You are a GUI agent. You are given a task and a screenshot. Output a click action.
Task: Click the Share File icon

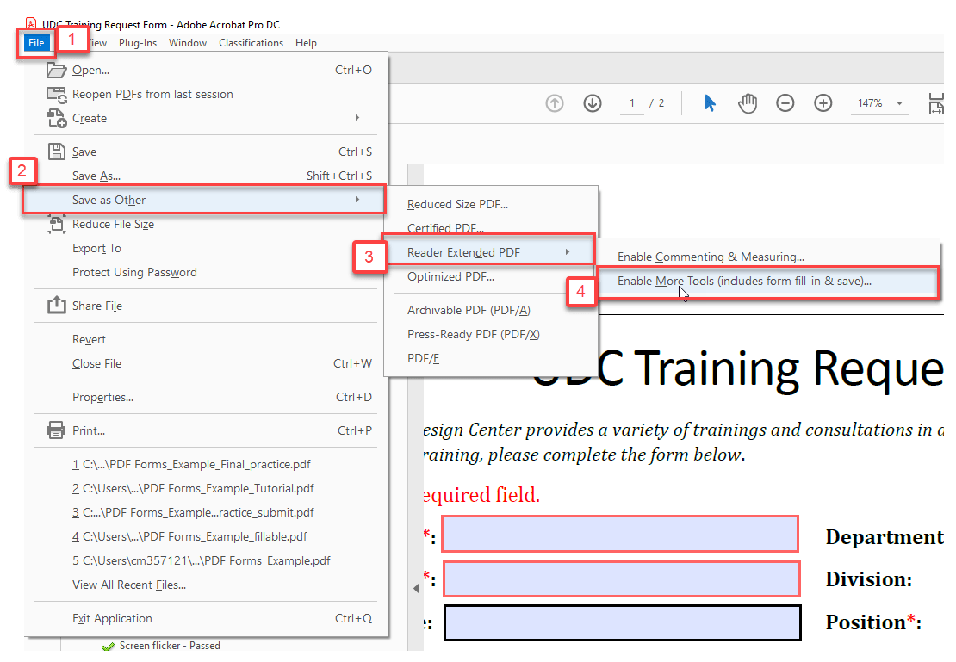(x=55, y=306)
